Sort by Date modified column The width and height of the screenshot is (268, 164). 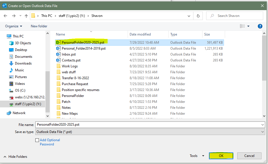point(140,34)
